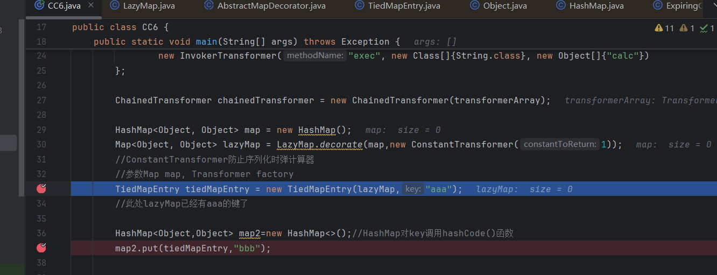Click the key: parameter hint on line 33
Viewport: 717px width, 275px height.
pyautogui.click(x=413, y=189)
